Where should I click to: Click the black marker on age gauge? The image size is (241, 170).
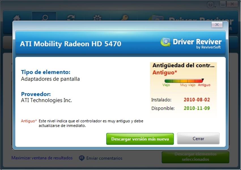pos(203,80)
